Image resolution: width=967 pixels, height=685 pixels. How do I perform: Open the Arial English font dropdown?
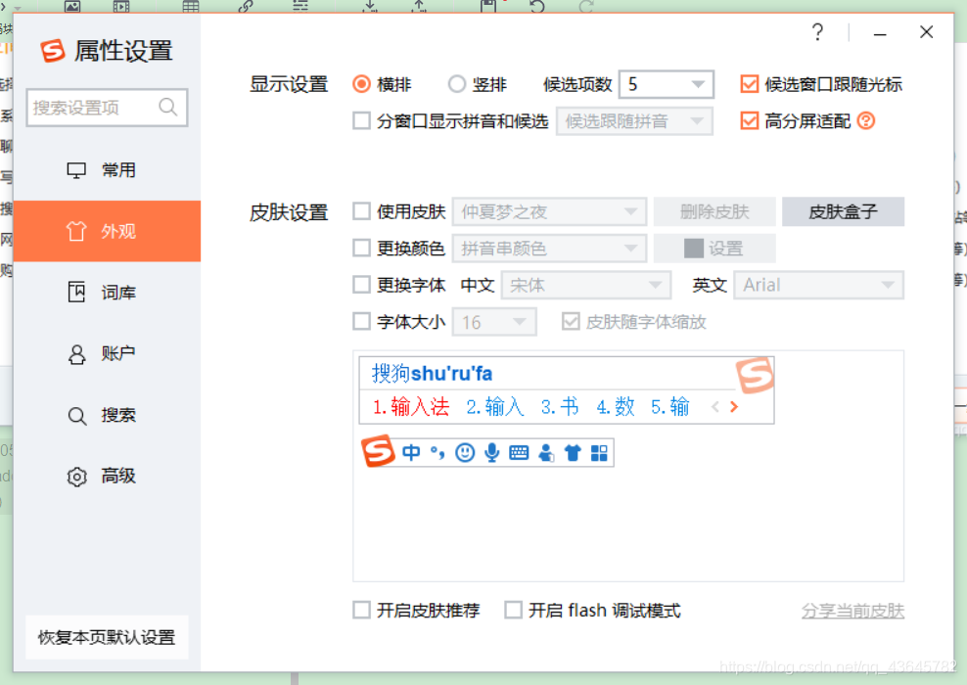[818, 285]
